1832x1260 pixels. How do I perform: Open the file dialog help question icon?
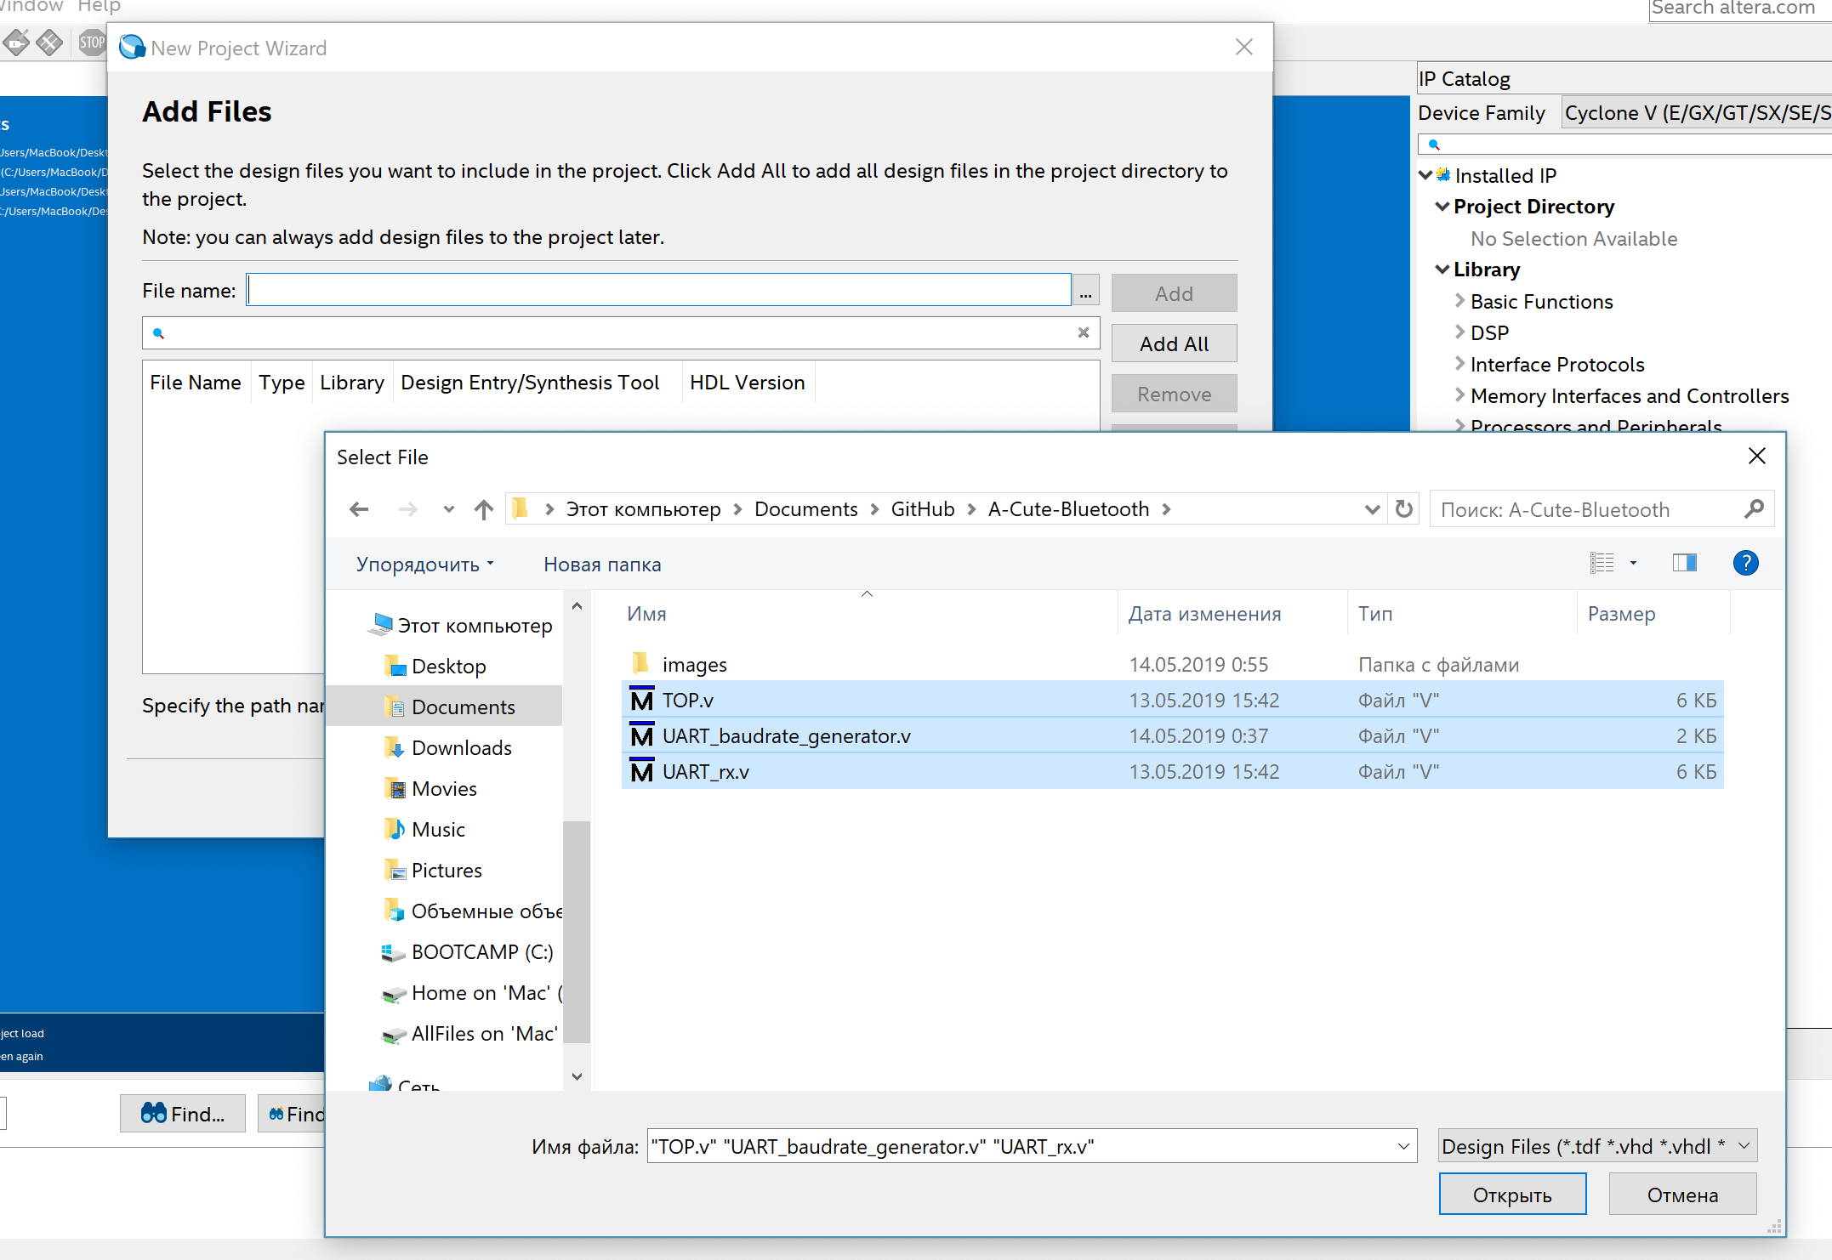pos(1745,563)
